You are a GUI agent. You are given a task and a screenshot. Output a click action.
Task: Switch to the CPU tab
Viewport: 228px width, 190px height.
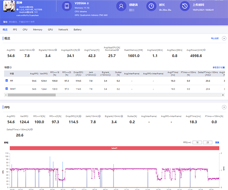[25, 29]
